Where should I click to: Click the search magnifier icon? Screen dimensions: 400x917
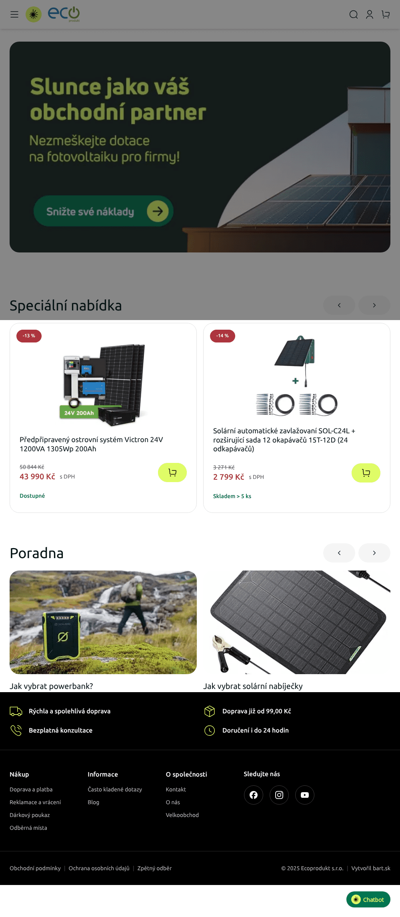[x=354, y=14]
